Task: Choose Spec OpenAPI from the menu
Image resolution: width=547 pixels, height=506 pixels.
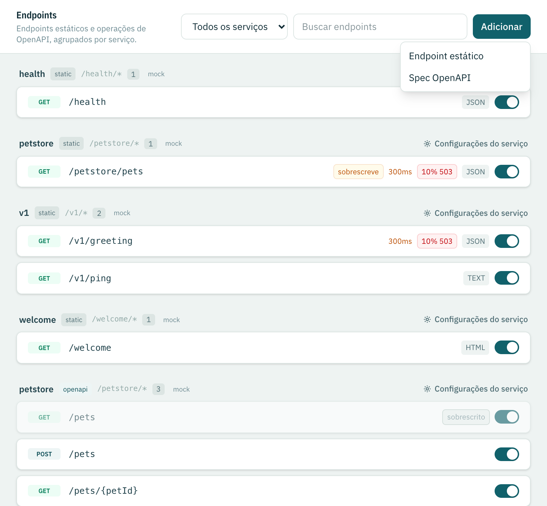Action: (x=440, y=78)
